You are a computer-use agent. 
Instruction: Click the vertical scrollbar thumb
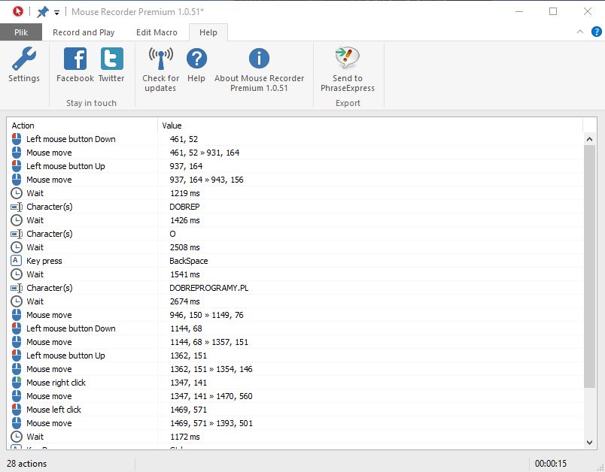[589, 267]
